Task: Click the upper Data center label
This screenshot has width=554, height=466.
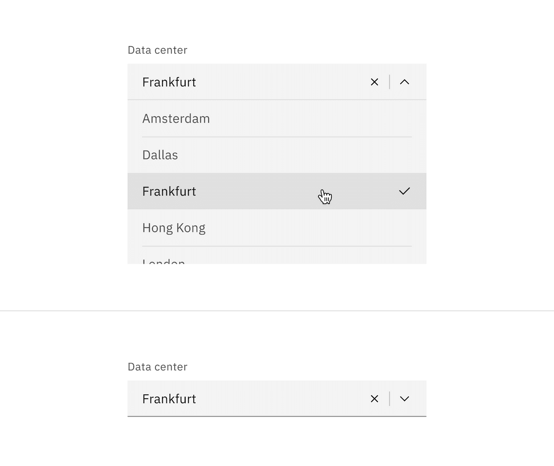Action: pos(157,50)
